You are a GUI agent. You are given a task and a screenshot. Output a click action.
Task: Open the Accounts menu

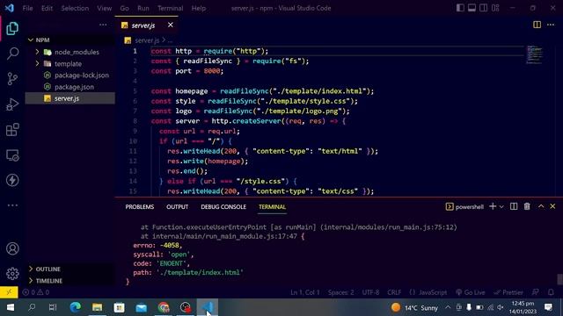coord(12,248)
